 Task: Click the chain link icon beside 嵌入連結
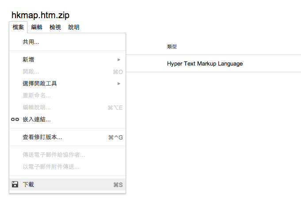point(15,120)
